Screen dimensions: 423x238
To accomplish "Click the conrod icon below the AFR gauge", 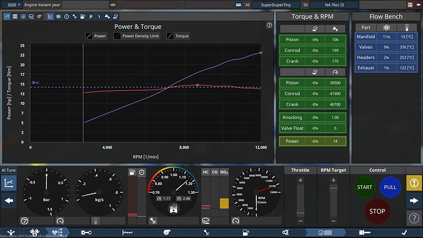I will click(153, 221).
